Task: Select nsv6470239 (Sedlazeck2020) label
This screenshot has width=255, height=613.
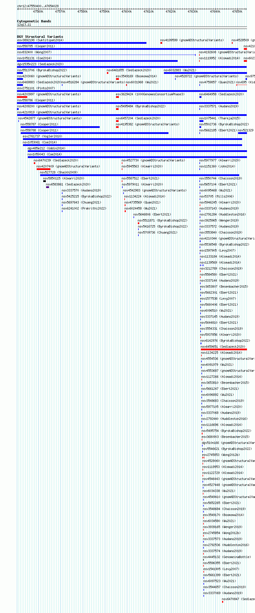Action: (x=56, y=160)
